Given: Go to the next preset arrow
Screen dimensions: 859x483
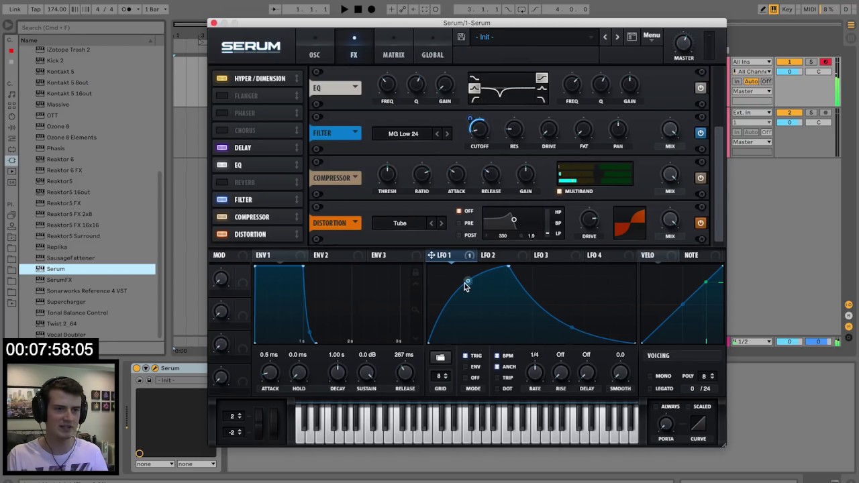Looking at the screenshot, I should click(617, 37).
